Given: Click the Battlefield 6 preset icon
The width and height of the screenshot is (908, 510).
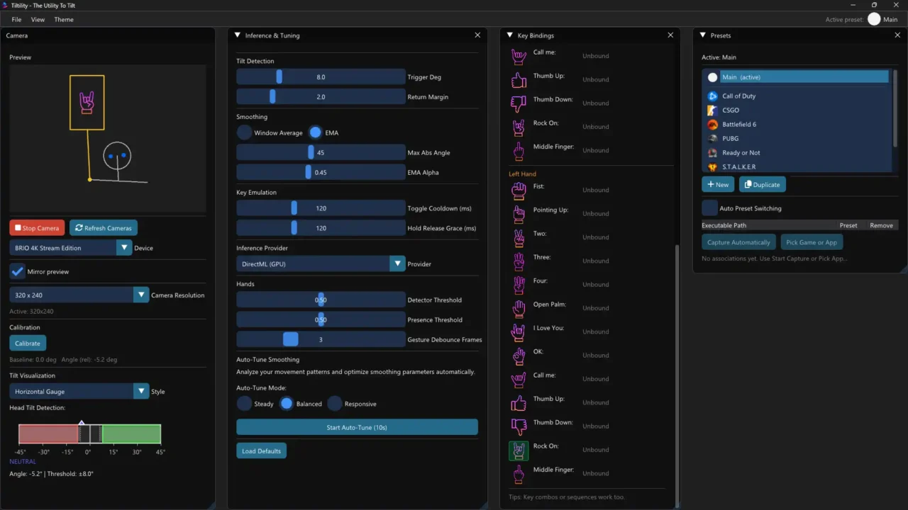Looking at the screenshot, I should click(x=712, y=124).
